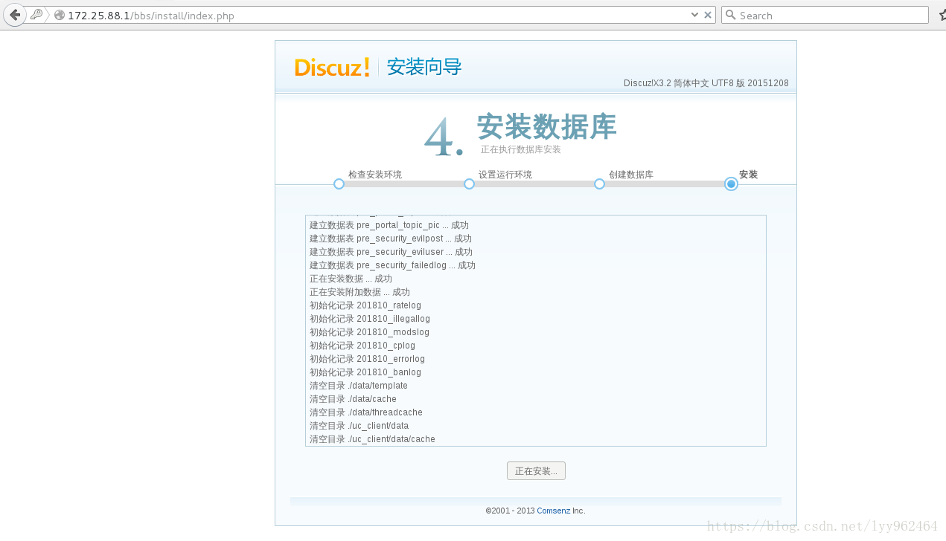This screenshot has height=541, width=946.
Task: Open URL history dropdown arrow
Action: tap(694, 15)
